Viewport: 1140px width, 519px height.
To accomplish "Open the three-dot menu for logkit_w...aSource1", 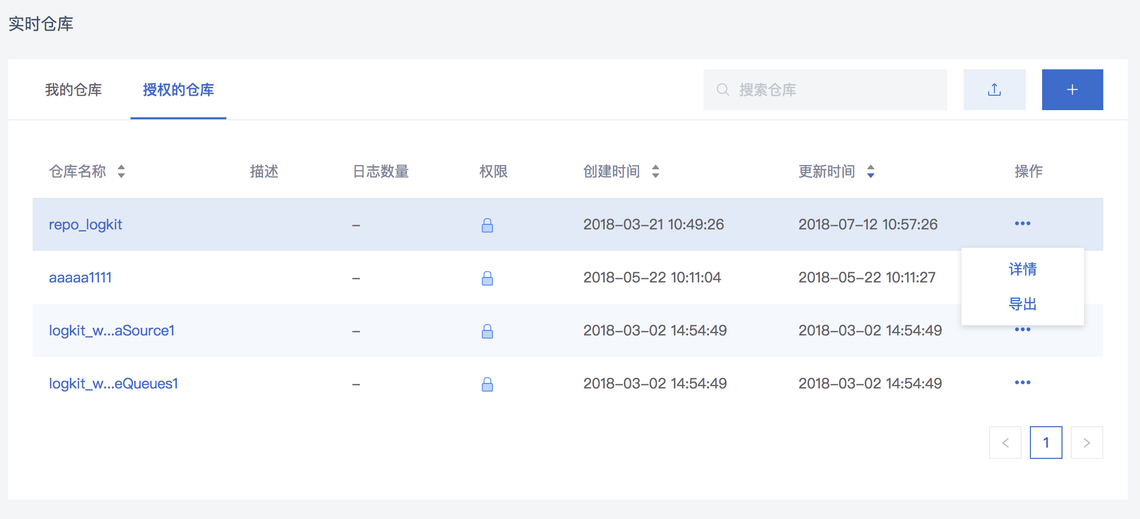I will click(x=1022, y=330).
